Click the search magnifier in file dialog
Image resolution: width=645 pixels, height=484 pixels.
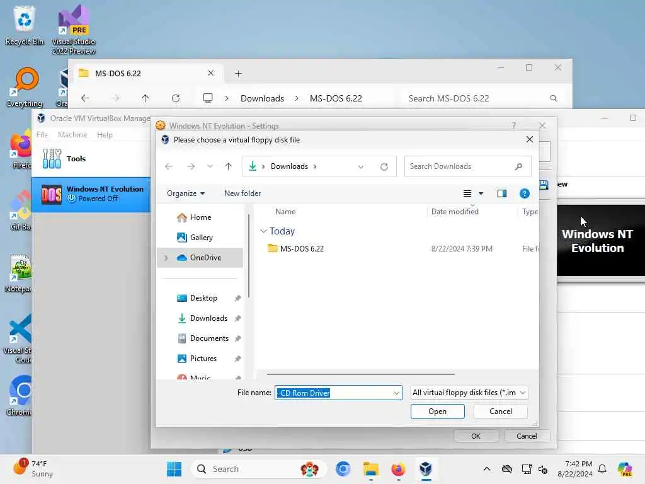click(x=519, y=166)
